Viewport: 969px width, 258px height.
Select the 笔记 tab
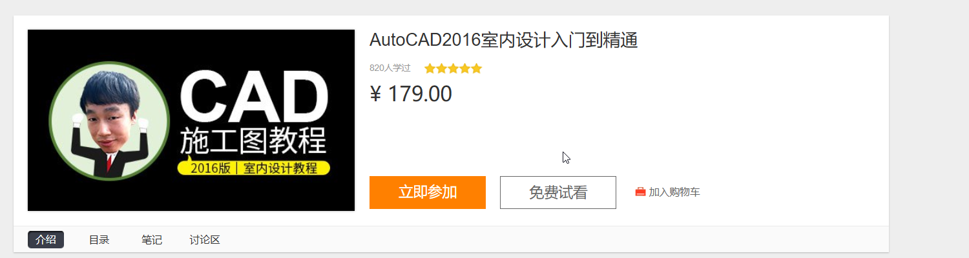152,240
